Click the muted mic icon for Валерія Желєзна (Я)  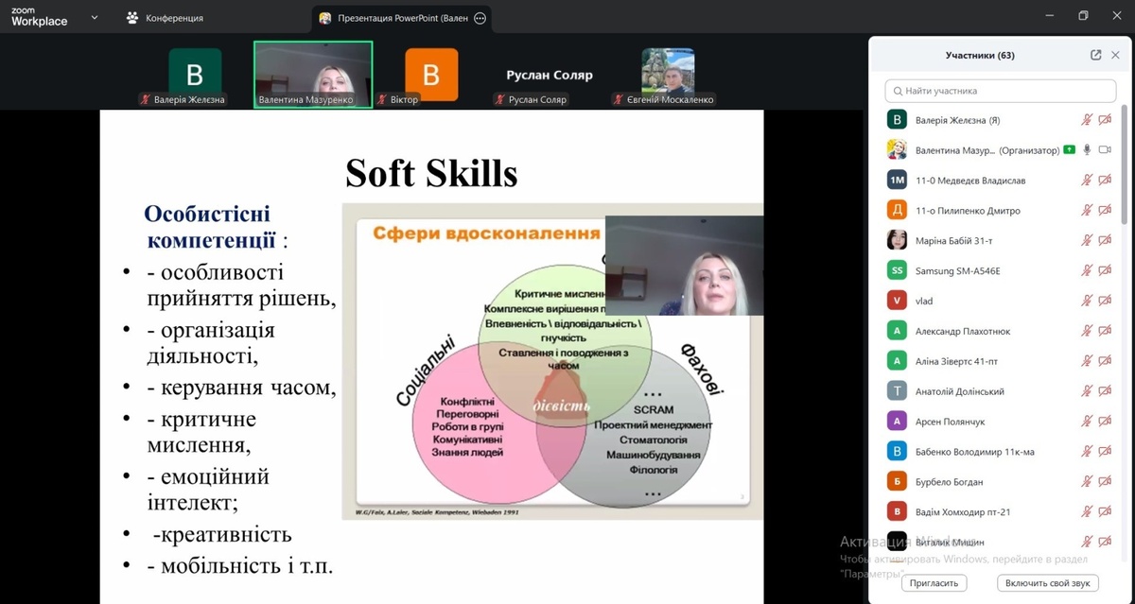tap(1087, 120)
